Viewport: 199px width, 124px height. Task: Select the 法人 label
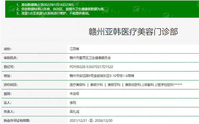click(x=8, y=103)
